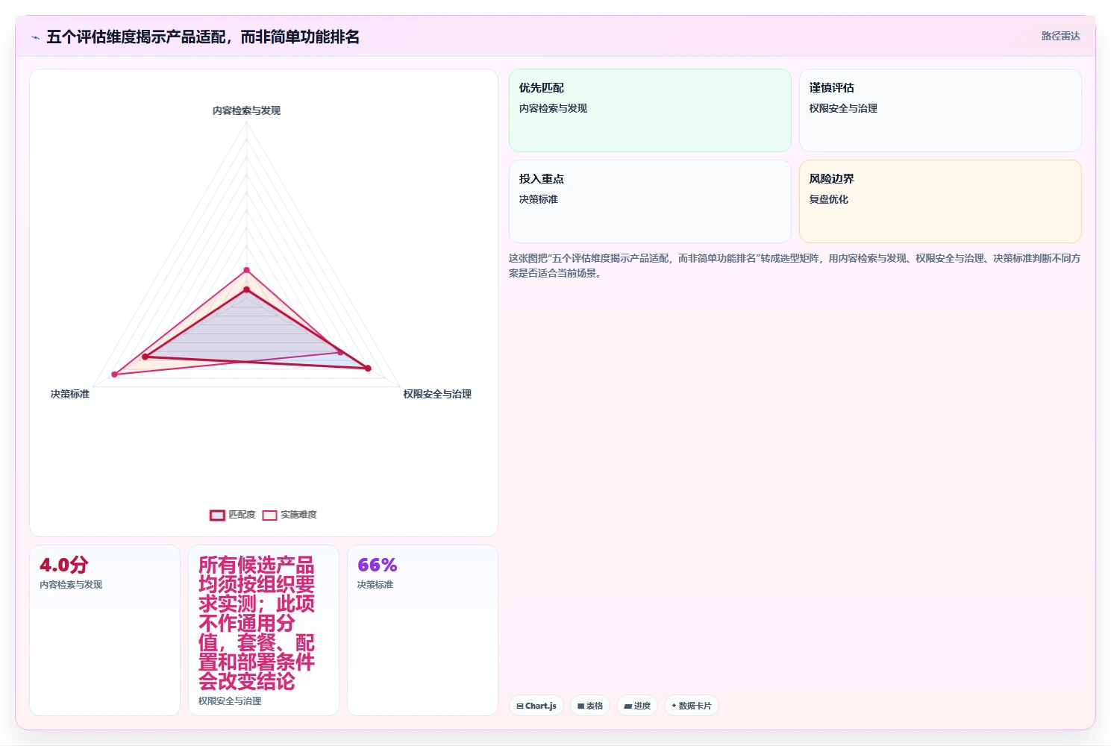Open the 谨慎评估 card
The height and width of the screenshot is (746, 1111).
(940, 110)
